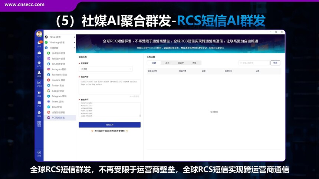319x179 pixels.
Task: Switch to the 成功 tab
Action: point(167,63)
